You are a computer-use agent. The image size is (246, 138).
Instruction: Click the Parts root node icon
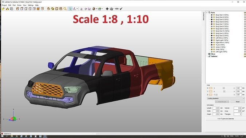(x=209, y=13)
